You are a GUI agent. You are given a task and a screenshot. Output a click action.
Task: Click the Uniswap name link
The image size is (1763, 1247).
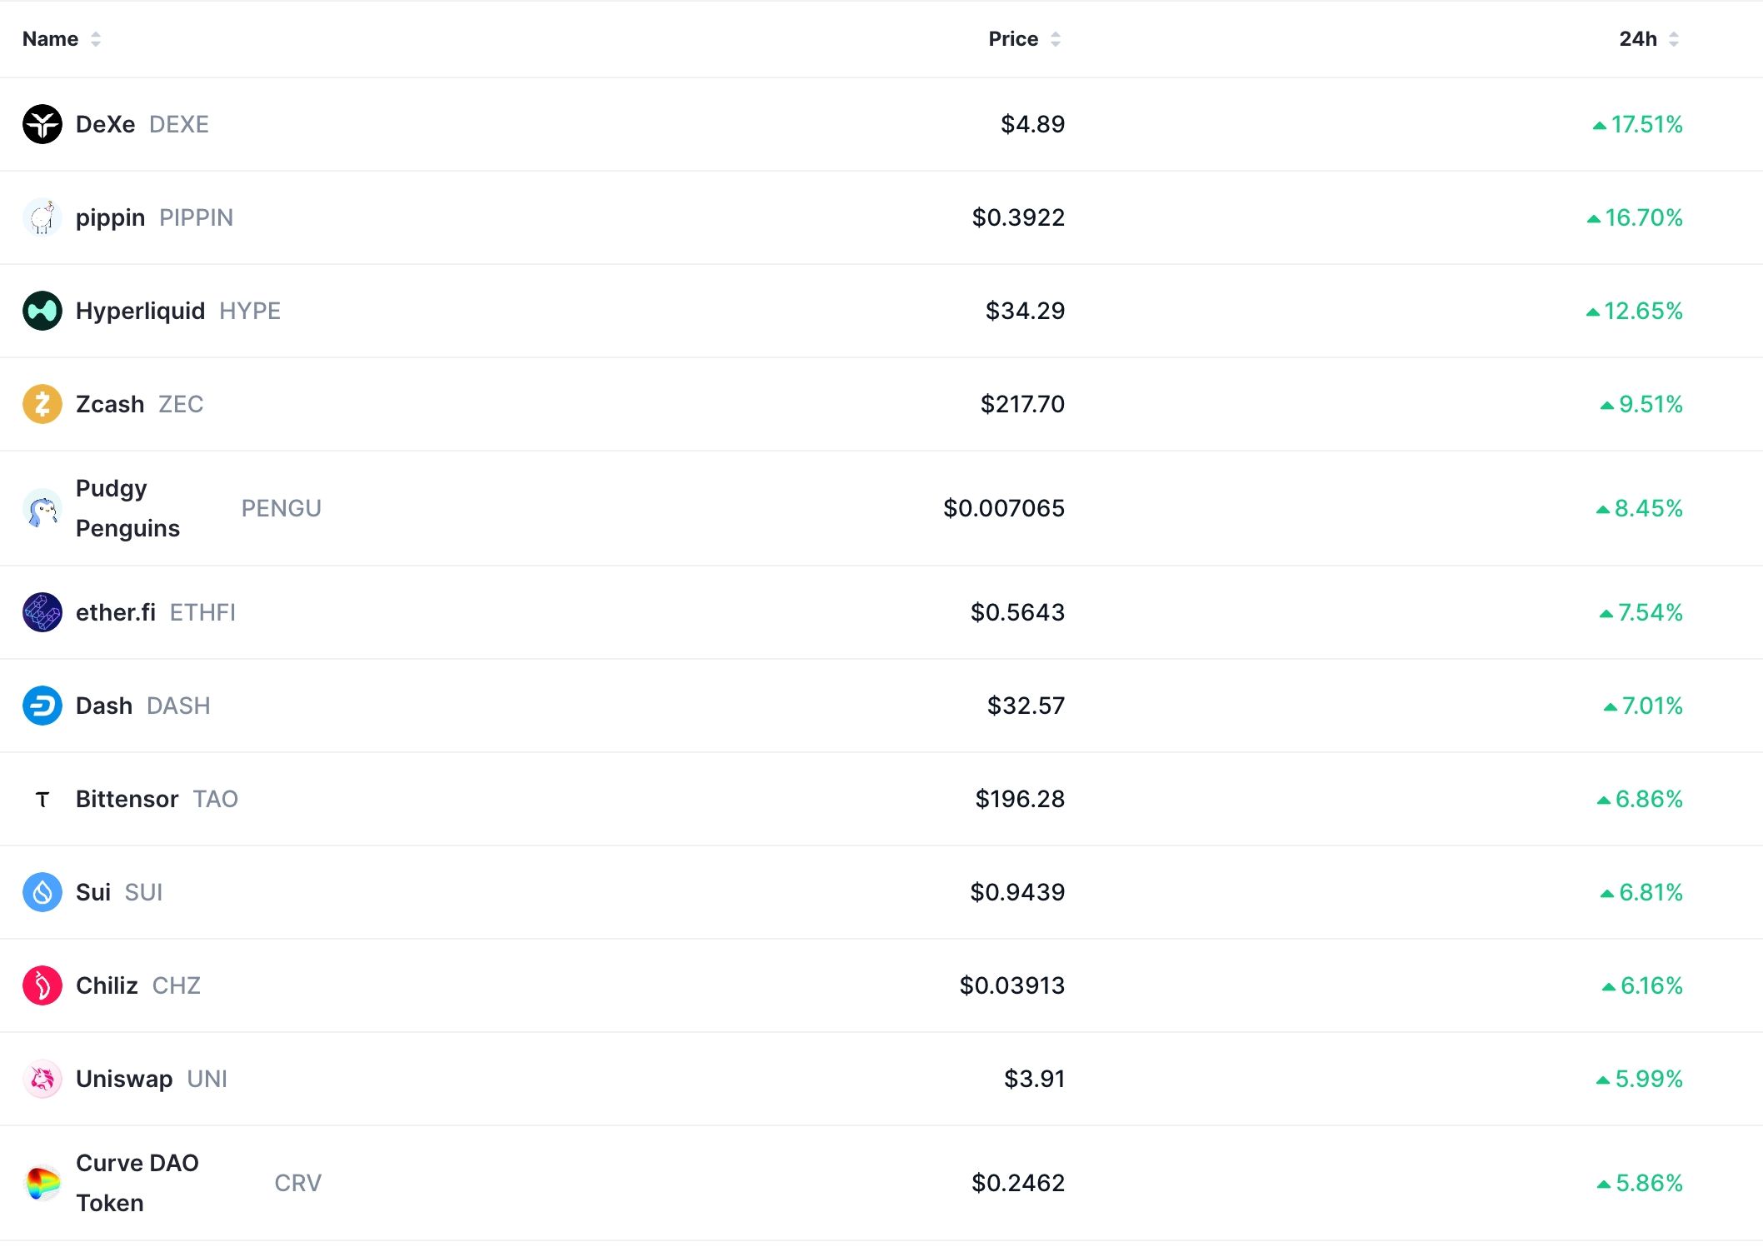[x=124, y=1079]
